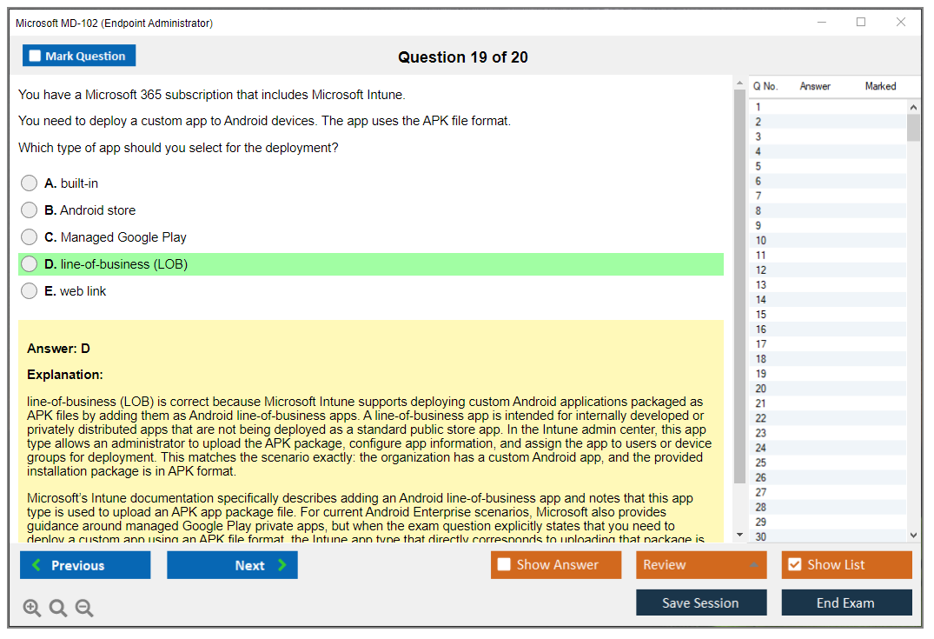Select row 22 in the question list
Screen dimensions: 934x639
pyautogui.click(x=828, y=418)
